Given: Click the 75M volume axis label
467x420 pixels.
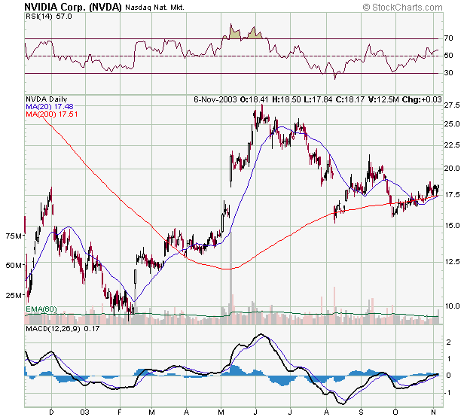Looking at the screenshot, I should (14, 236).
